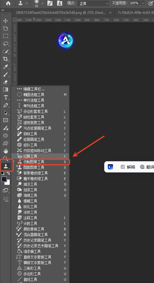Click the highlighted Clone Stamp toolbar icon
This screenshot has height=283, width=154.
pos(6,166)
